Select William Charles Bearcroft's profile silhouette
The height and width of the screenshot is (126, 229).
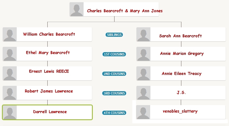(x=10, y=34)
